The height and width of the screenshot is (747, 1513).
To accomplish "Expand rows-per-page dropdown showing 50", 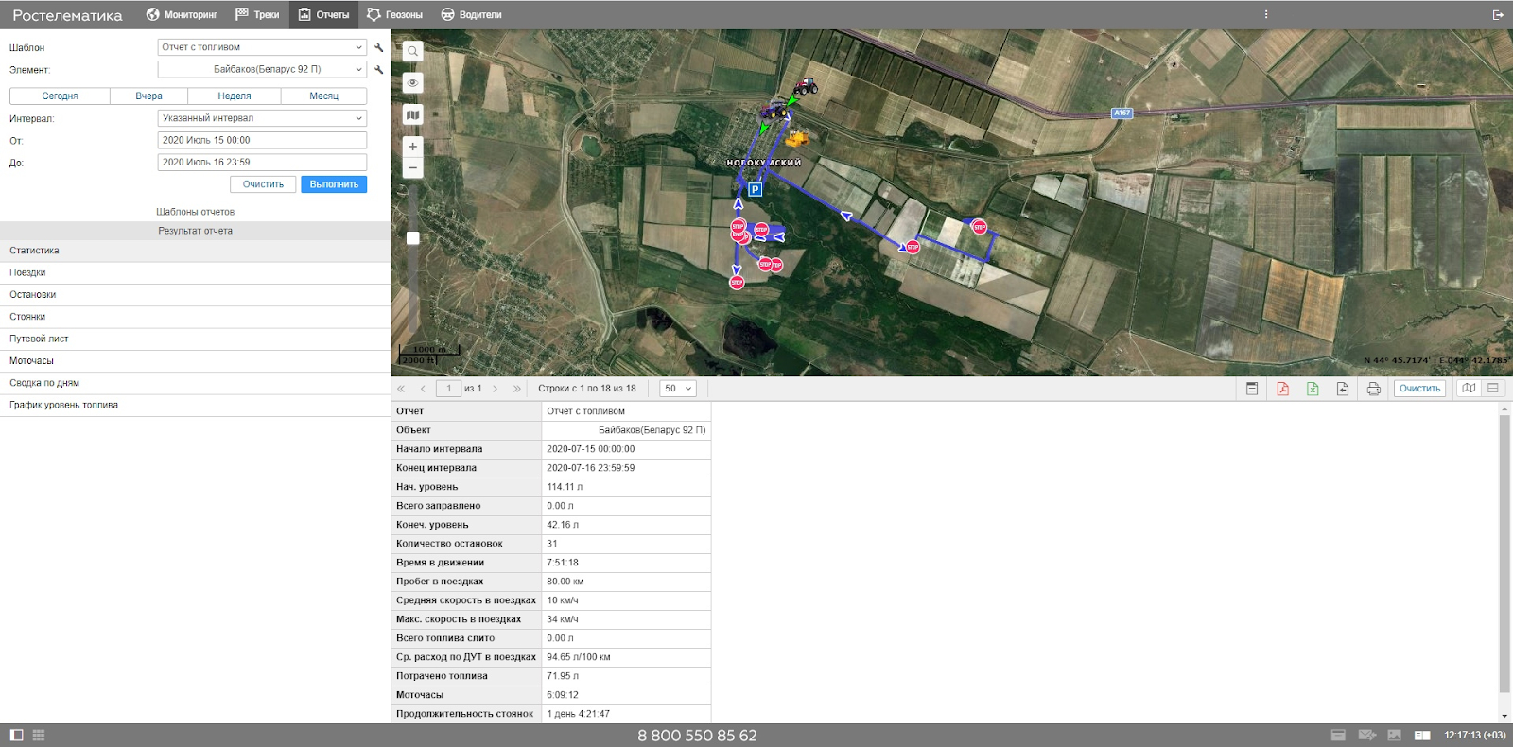I will (x=678, y=389).
